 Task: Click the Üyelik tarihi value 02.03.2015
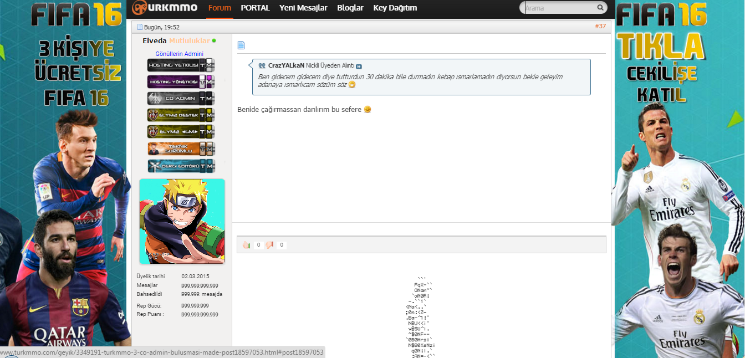(x=195, y=276)
